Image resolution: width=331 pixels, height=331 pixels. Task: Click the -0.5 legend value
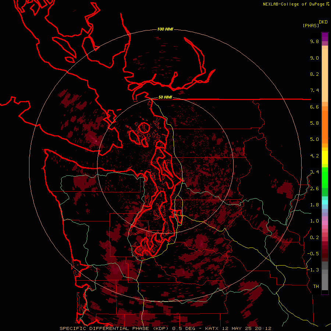coord(313,254)
